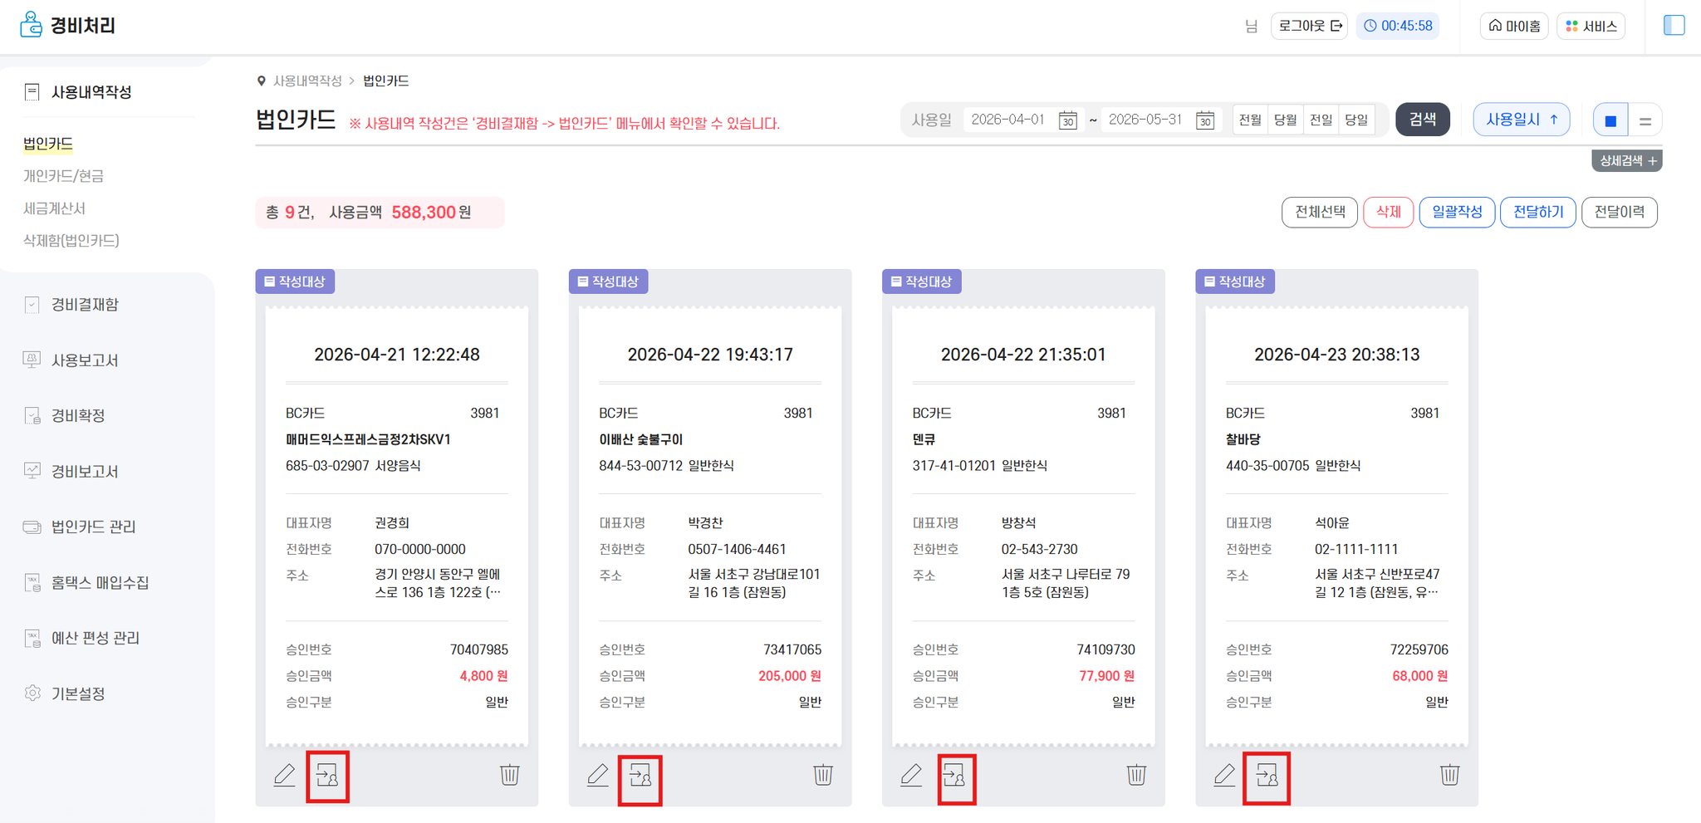Screen dimensions: 1701x823
Task: Switch to list view icon
Action: 1645,120
